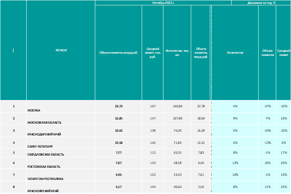The width and height of the screenshot is (291, 194).
Task: Click the limit volume 18,04 cell
Action: click(x=201, y=119)
